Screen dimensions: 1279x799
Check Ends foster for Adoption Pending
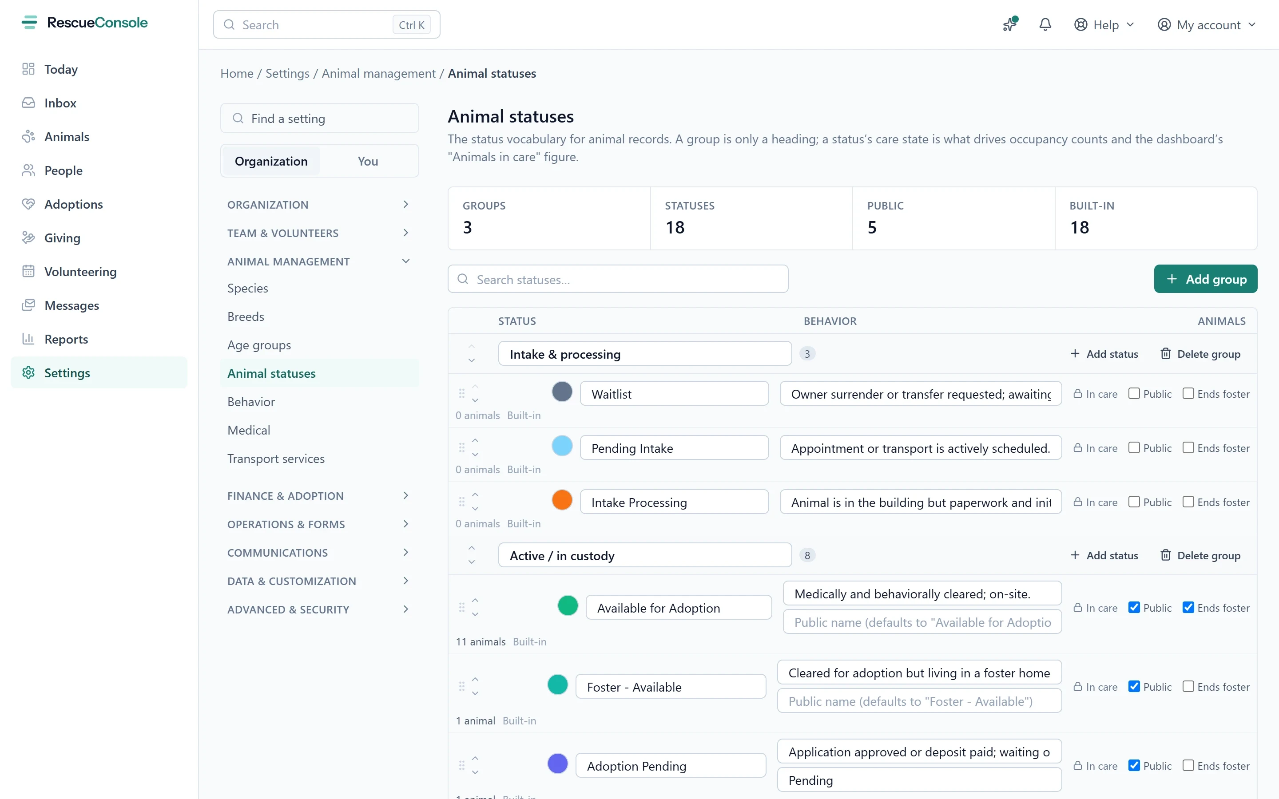coord(1188,765)
